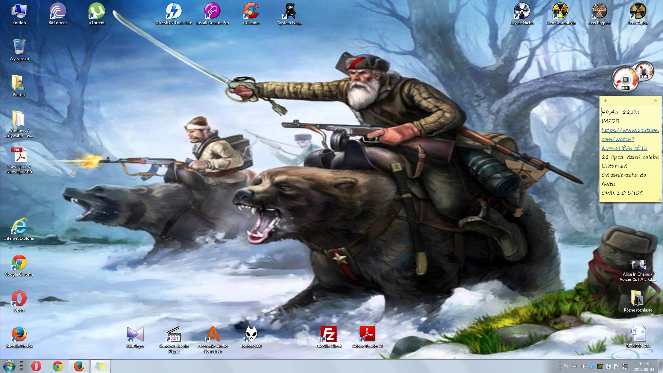The width and height of the screenshot is (663, 373).
Task: Select the Mozilla Firefox desktop shortcut
Action: [19, 338]
